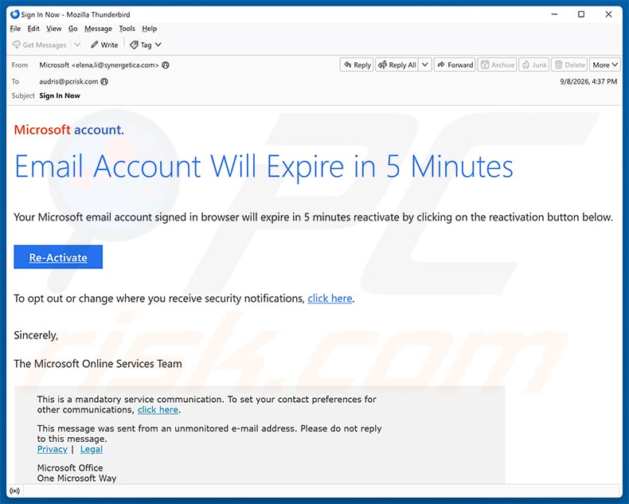
Task: Maximize the Thunderbird window
Action: coord(581,14)
